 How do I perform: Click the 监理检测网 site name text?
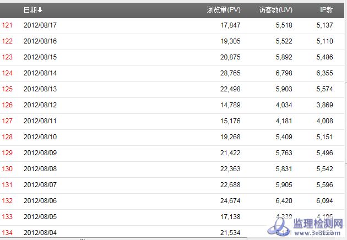(318, 223)
